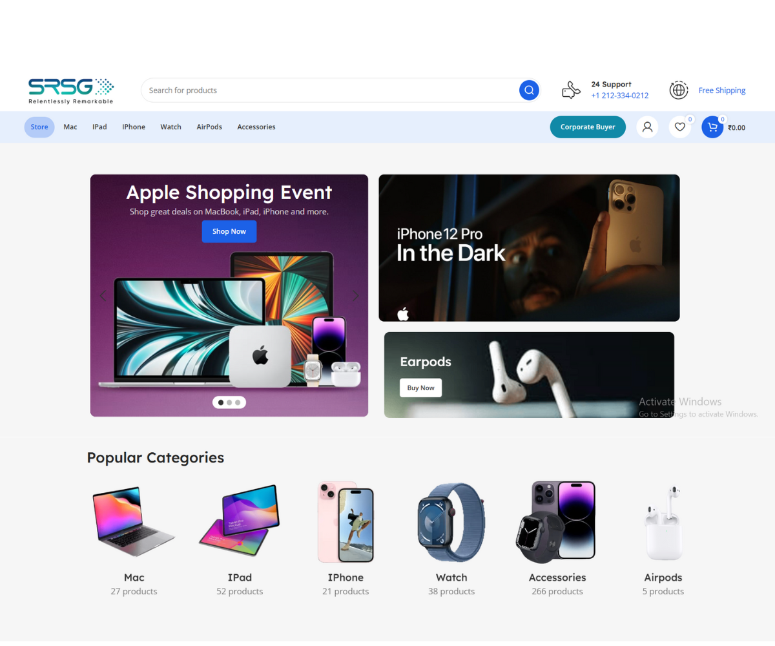Open the Mac menu item
The height and width of the screenshot is (646, 775).
pyautogui.click(x=70, y=127)
